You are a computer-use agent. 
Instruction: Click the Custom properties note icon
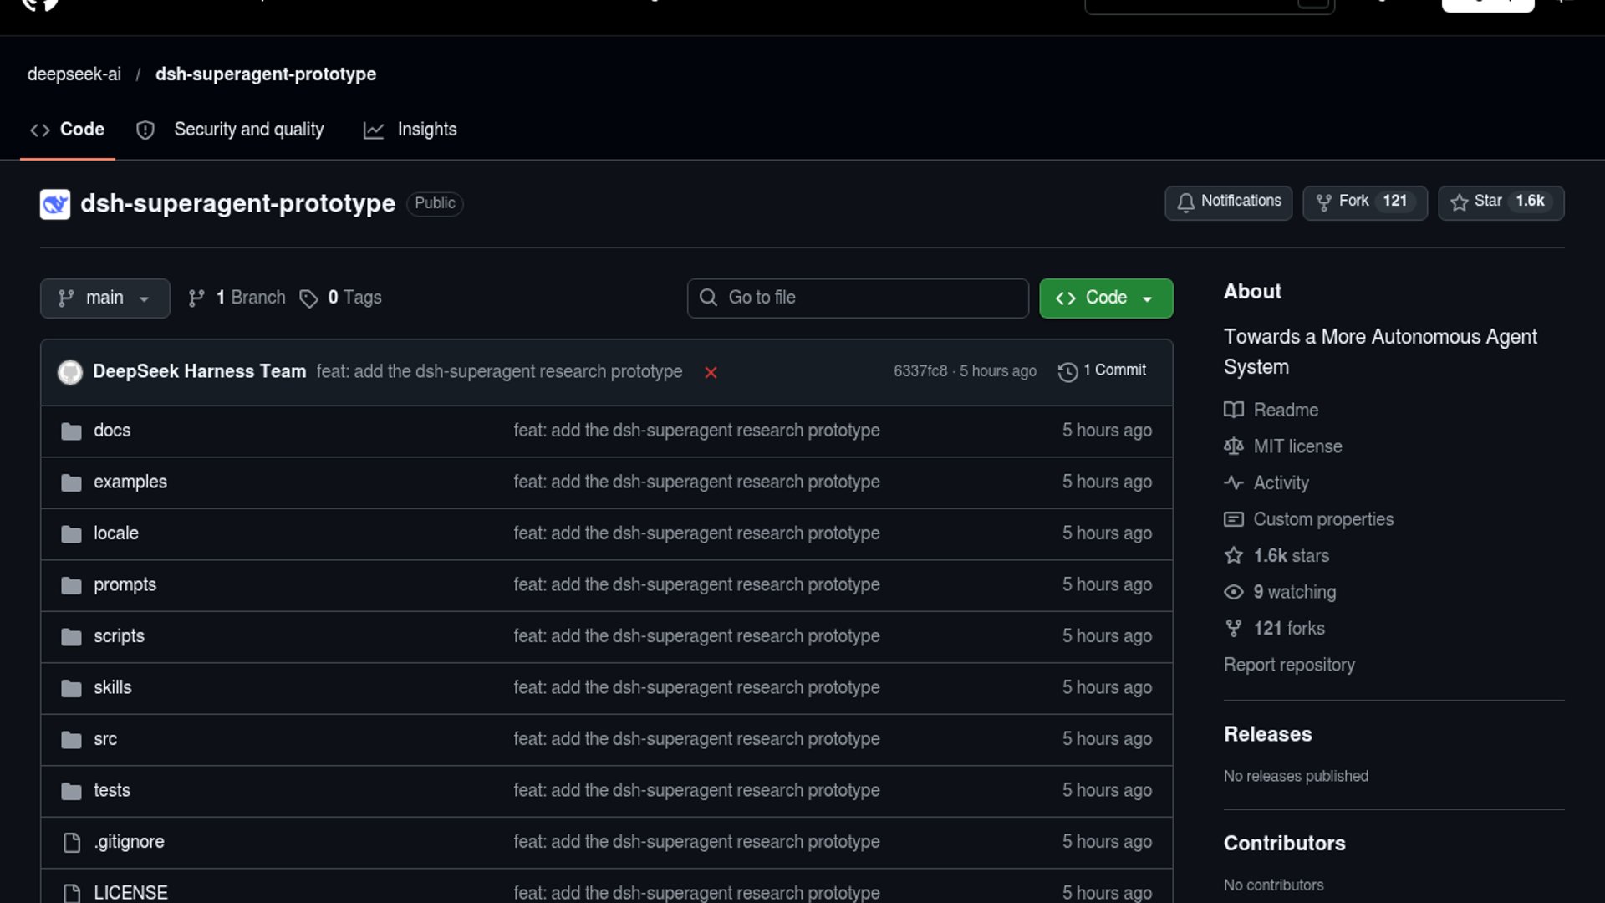(1234, 519)
